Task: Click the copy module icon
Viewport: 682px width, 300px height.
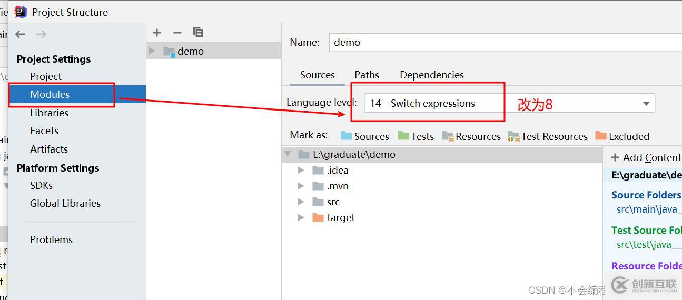Action: (198, 33)
